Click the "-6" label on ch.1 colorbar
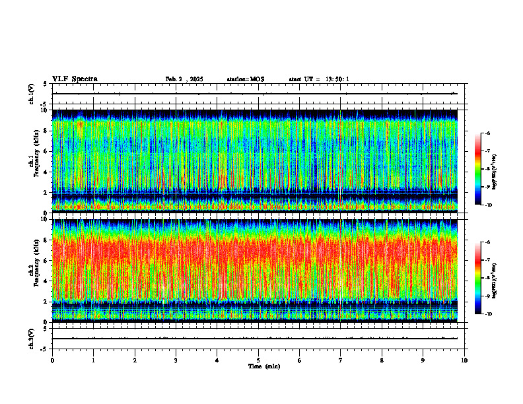523x404 pixels. [487, 133]
